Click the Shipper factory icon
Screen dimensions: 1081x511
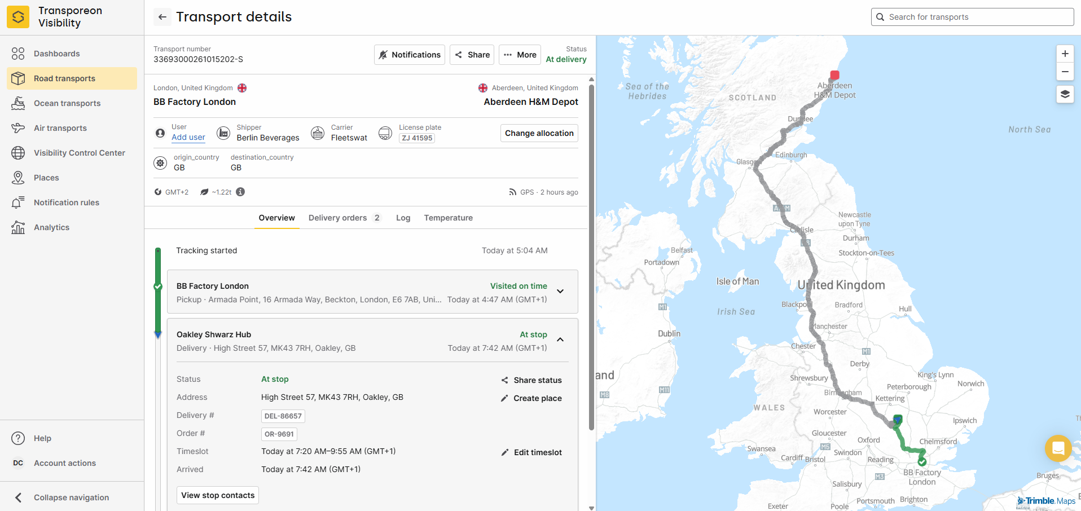(x=223, y=133)
